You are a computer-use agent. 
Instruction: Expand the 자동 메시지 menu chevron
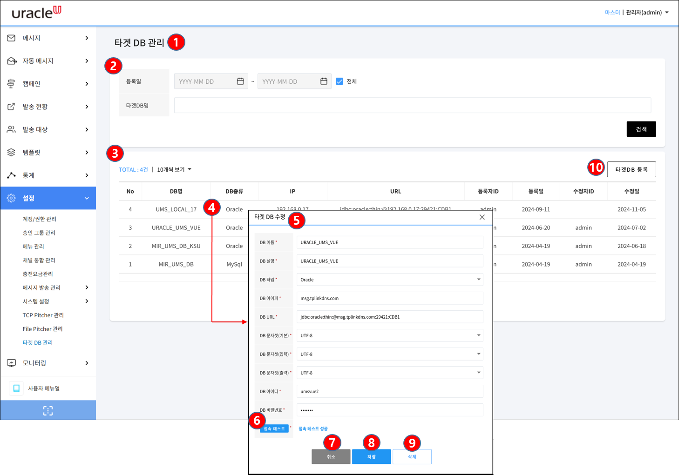click(87, 61)
